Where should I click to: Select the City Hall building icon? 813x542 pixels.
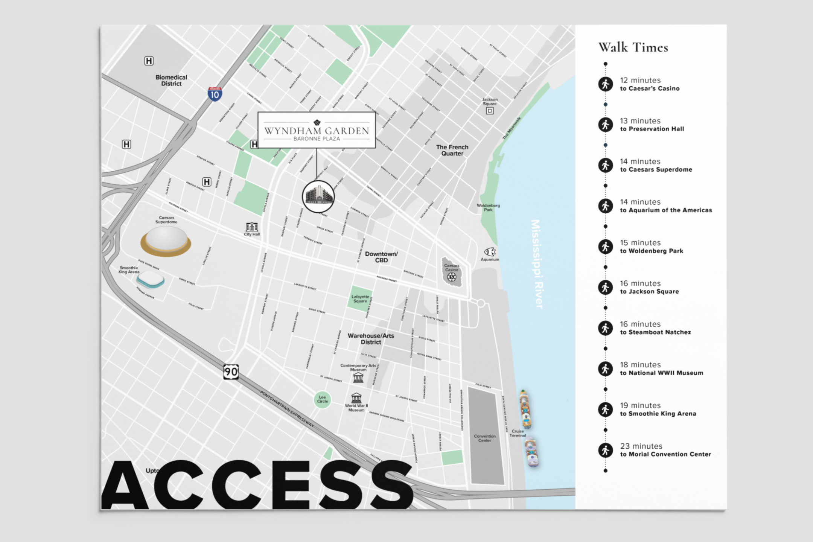[x=252, y=227]
